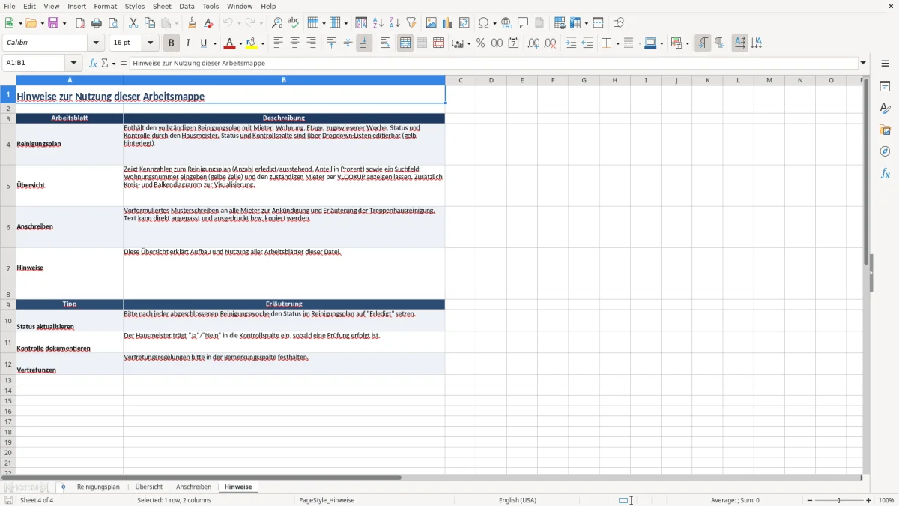Toggle Italic formatting
This screenshot has height=506, width=899.
click(x=188, y=43)
